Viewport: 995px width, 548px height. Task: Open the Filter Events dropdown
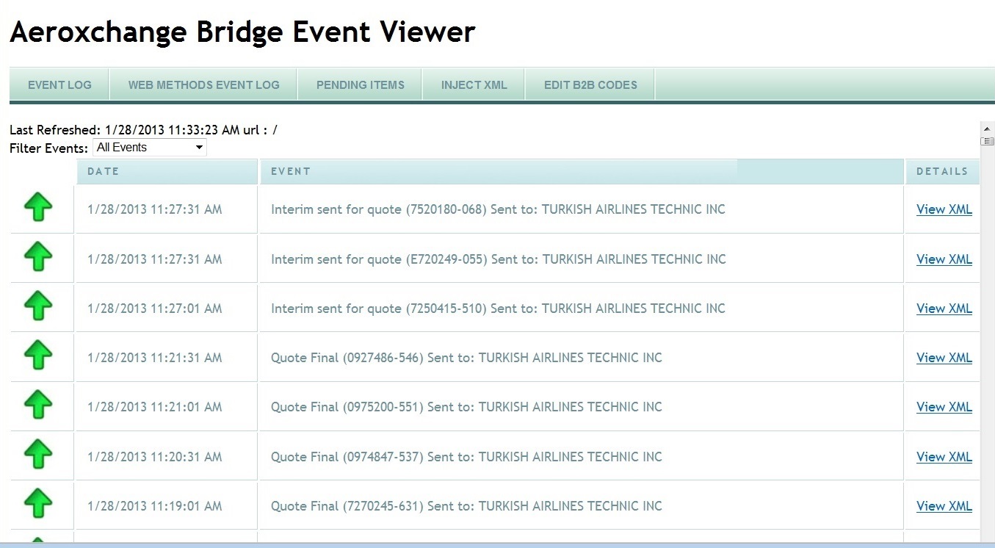click(x=150, y=148)
